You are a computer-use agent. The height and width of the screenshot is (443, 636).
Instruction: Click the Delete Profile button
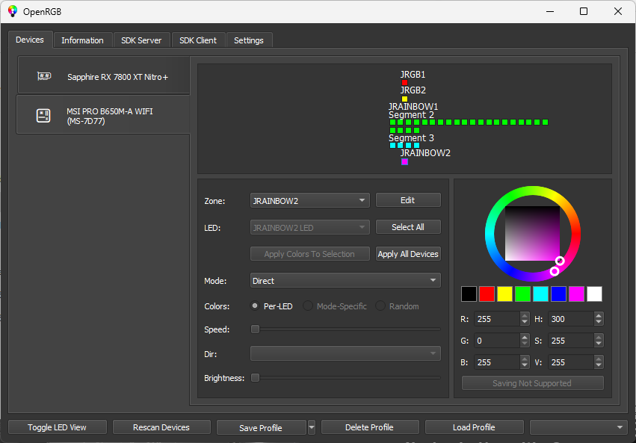(369, 427)
